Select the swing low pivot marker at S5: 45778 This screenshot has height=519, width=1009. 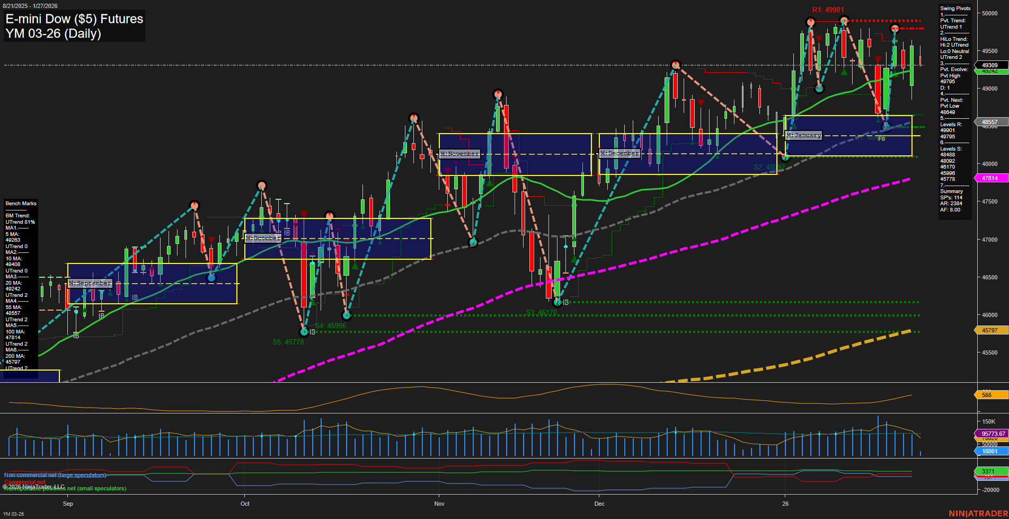(x=305, y=332)
